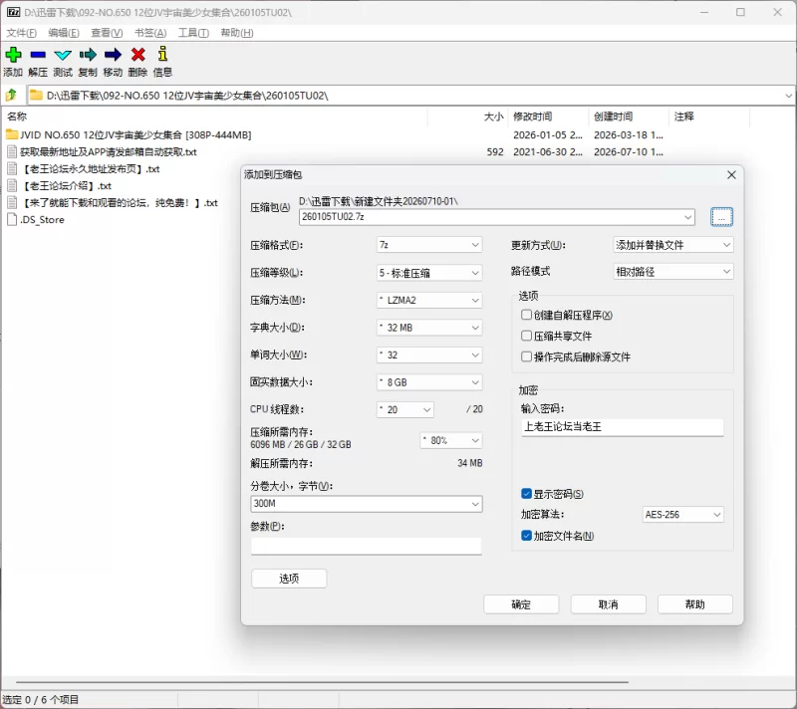This screenshot has width=797, height=709.
Task: Click the OK (确定) button
Action: (521, 604)
